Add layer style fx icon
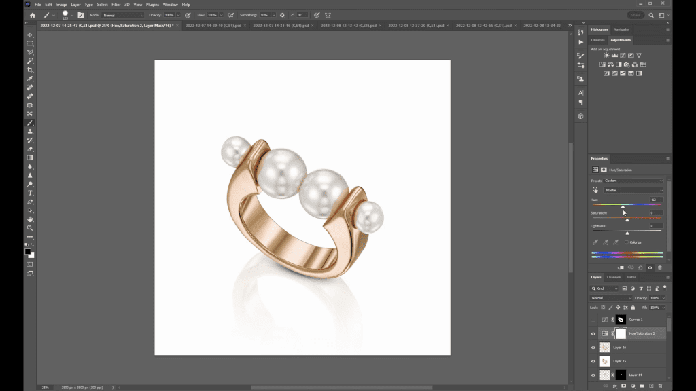The height and width of the screenshot is (391, 696). coord(614,386)
